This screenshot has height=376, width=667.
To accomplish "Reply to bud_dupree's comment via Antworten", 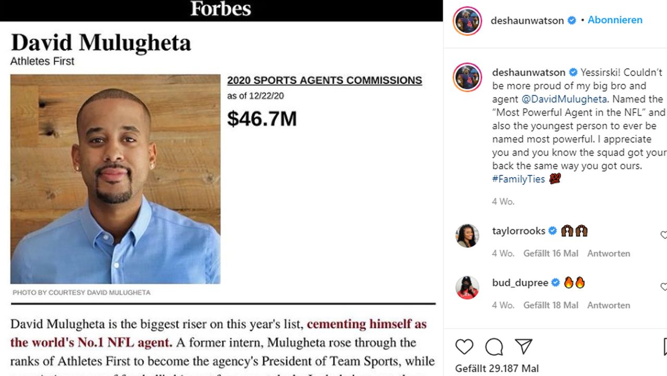I will 609,305.
